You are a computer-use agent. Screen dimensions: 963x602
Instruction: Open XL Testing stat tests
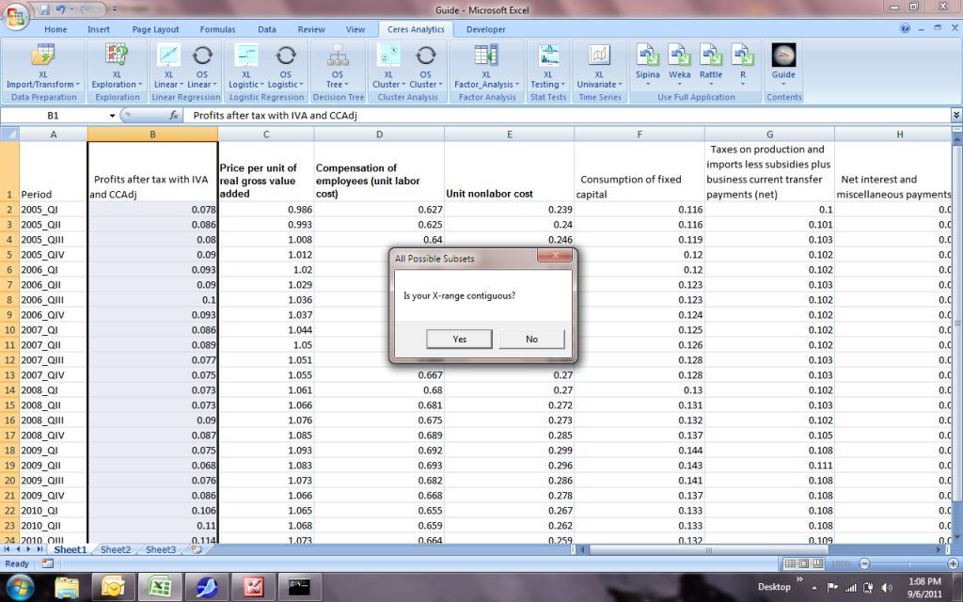coord(548,67)
